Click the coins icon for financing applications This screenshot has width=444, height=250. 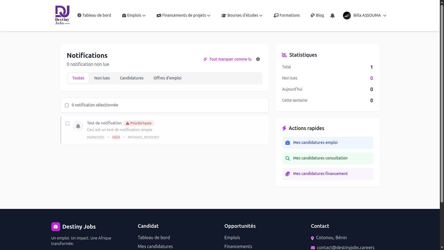click(x=288, y=174)
